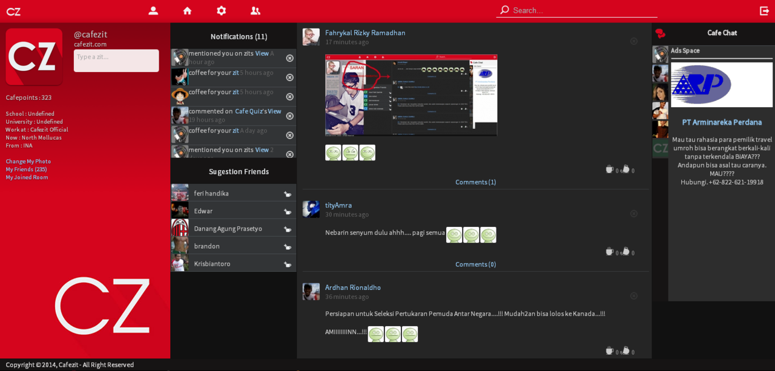The width and height of the screenshot is (775, 371).
Task: Click the Change My Photo link
Action: coord(28,162)
